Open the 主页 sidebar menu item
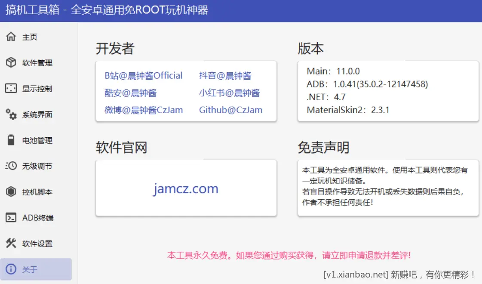Viewport: 482px width, 284px height. tap(30, 37)
